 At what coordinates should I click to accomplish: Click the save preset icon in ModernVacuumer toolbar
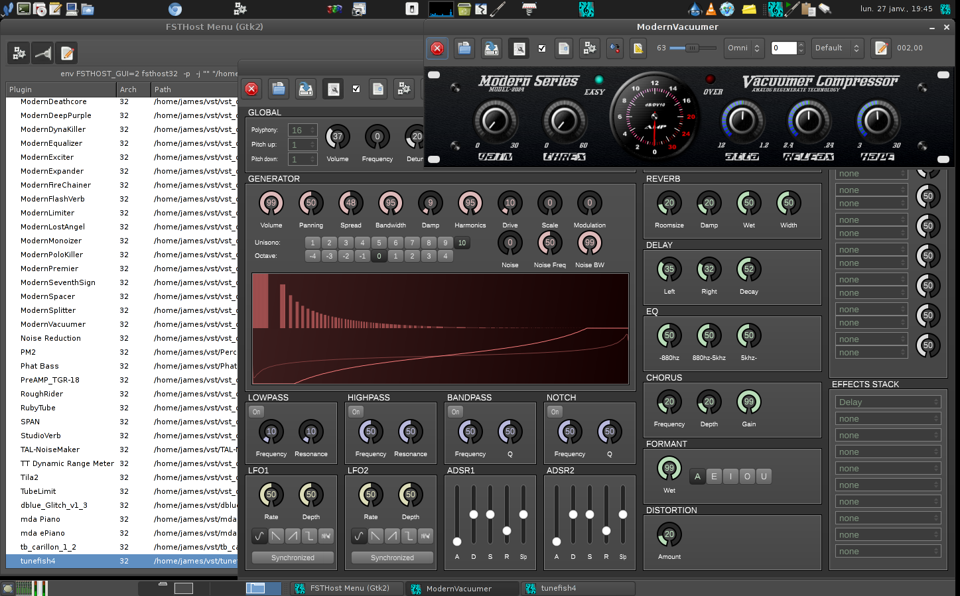tap(492, 48)
